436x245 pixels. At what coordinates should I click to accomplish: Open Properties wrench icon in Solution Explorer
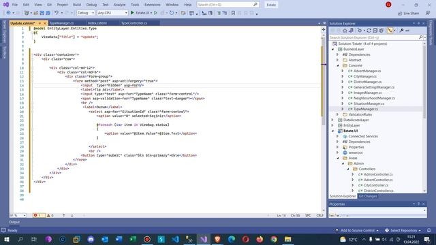tap(401, 31)
